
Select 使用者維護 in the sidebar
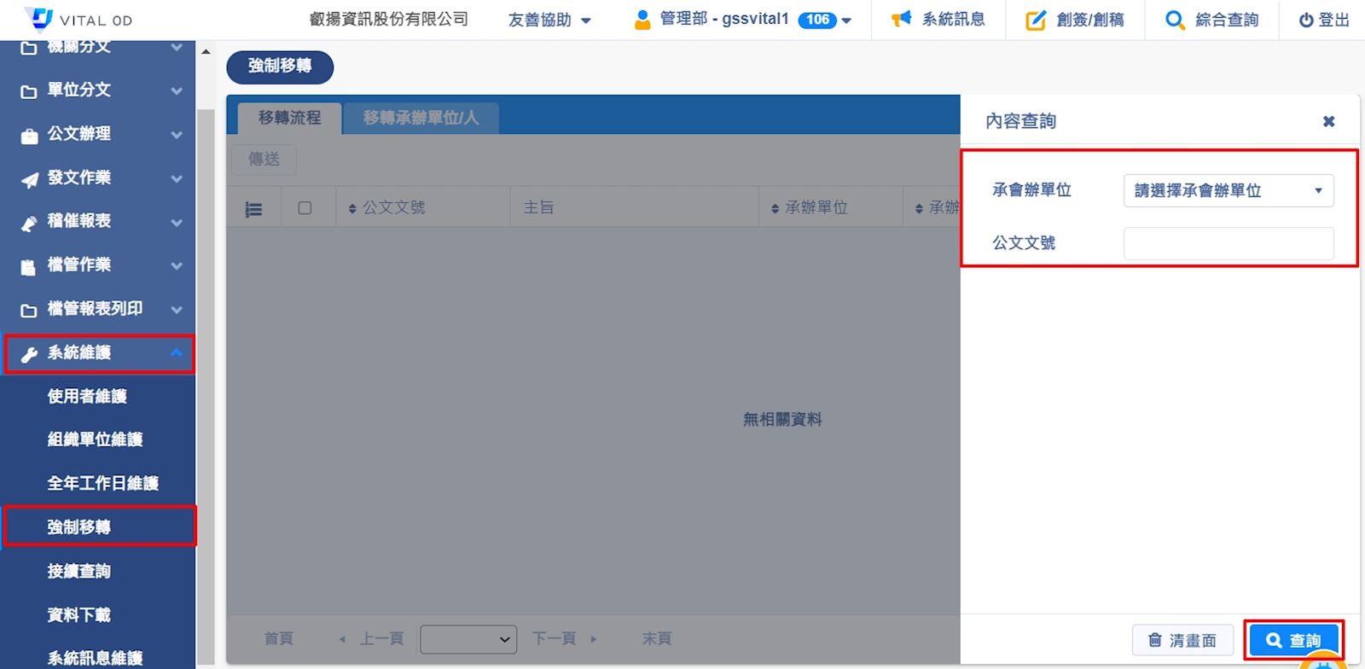(x=87, y=396)
